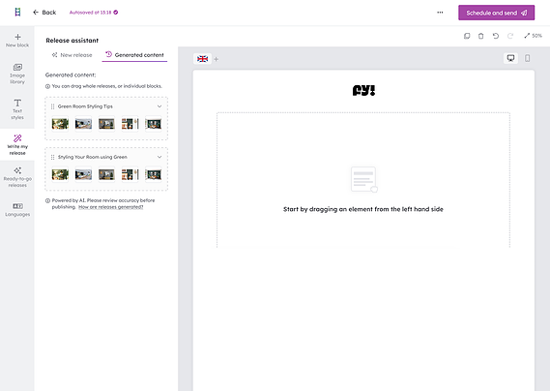
Task: Open the Languages sidebar item
Action: (x=17, y=209)
